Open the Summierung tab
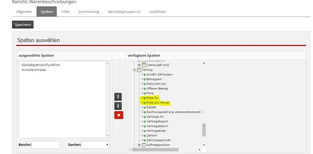 pos(89,11)
